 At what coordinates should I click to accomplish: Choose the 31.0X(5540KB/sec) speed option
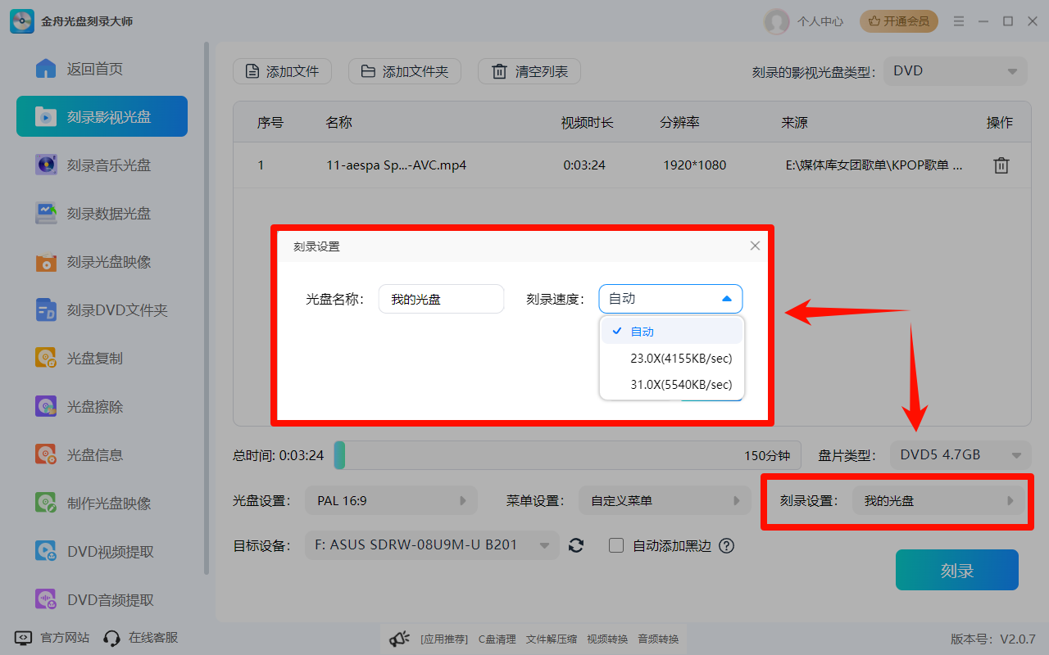coord(671,385)
